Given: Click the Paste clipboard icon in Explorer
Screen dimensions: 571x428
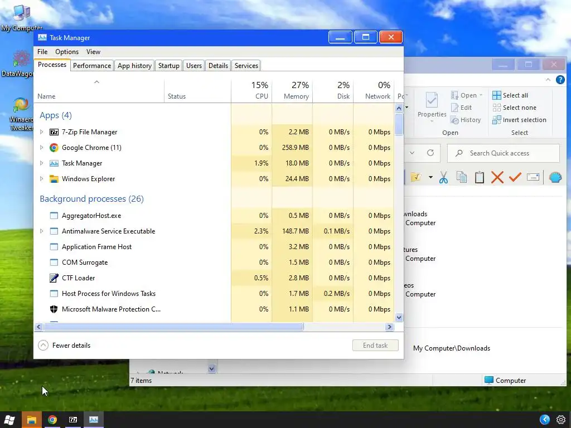Looking at the screenshot, I should [479, 177].
